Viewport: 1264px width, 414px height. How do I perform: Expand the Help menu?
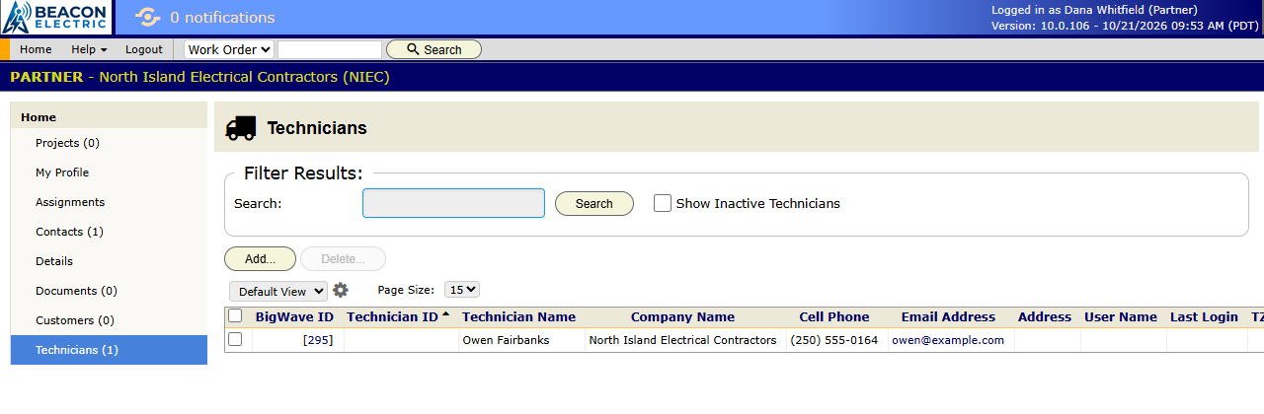point(89,49)
